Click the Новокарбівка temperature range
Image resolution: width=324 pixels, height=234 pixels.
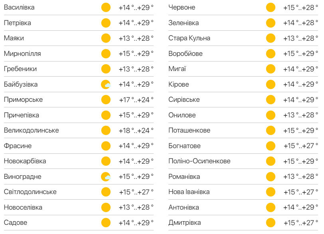136,161
